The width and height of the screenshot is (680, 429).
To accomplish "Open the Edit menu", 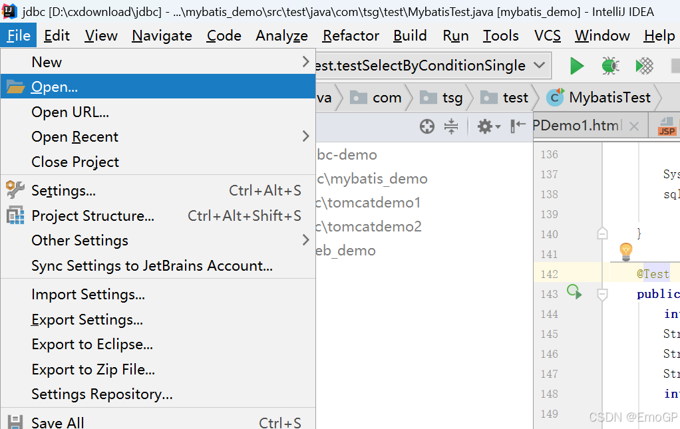I will click(x=57, y=35).
